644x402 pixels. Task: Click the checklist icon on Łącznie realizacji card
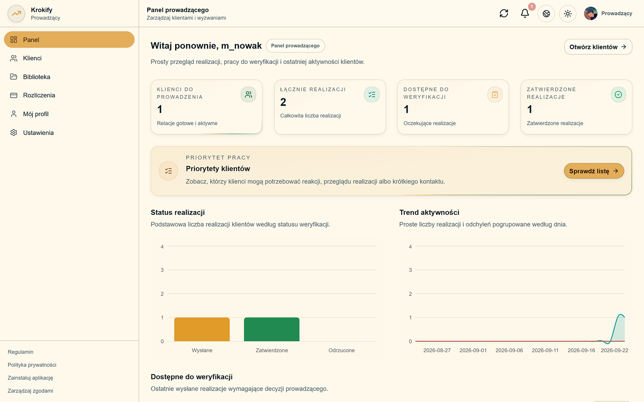[x=372, y=95]
